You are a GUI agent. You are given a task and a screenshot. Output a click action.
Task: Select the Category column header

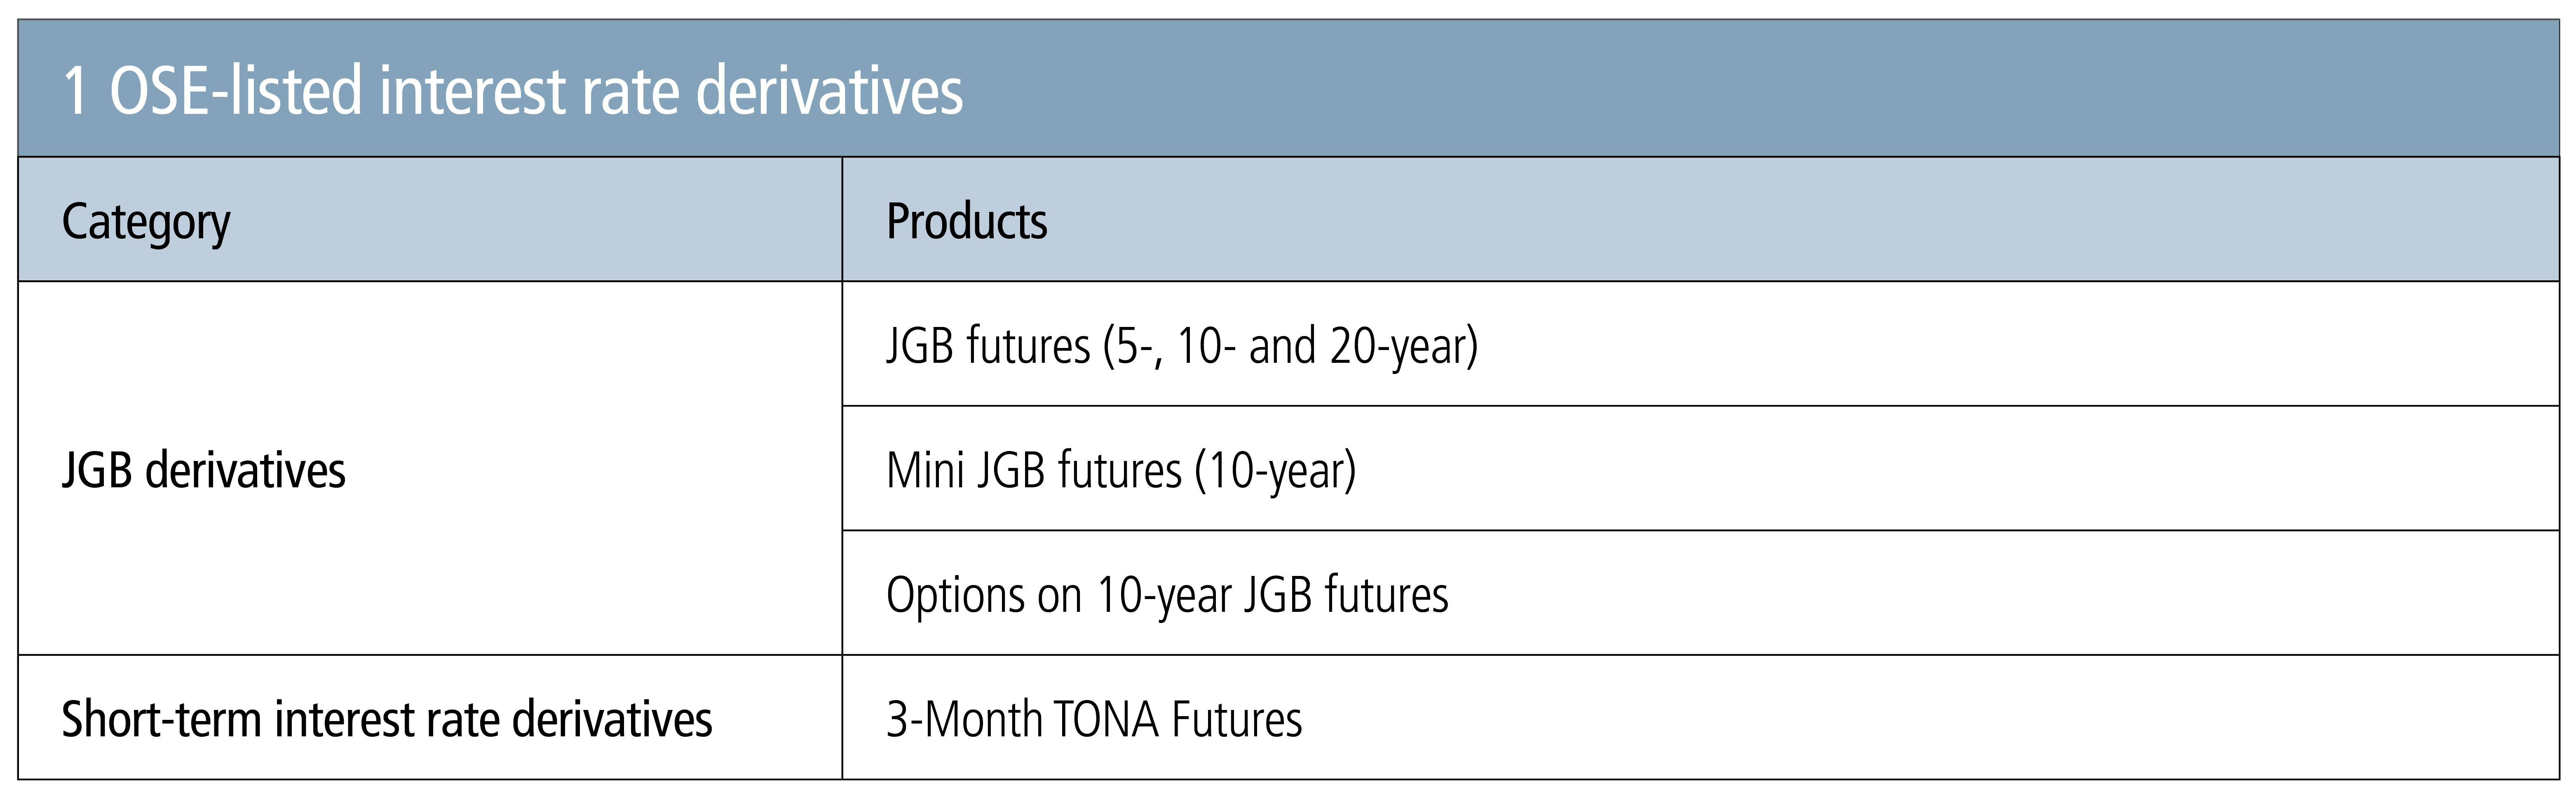(x=146, y=221)
